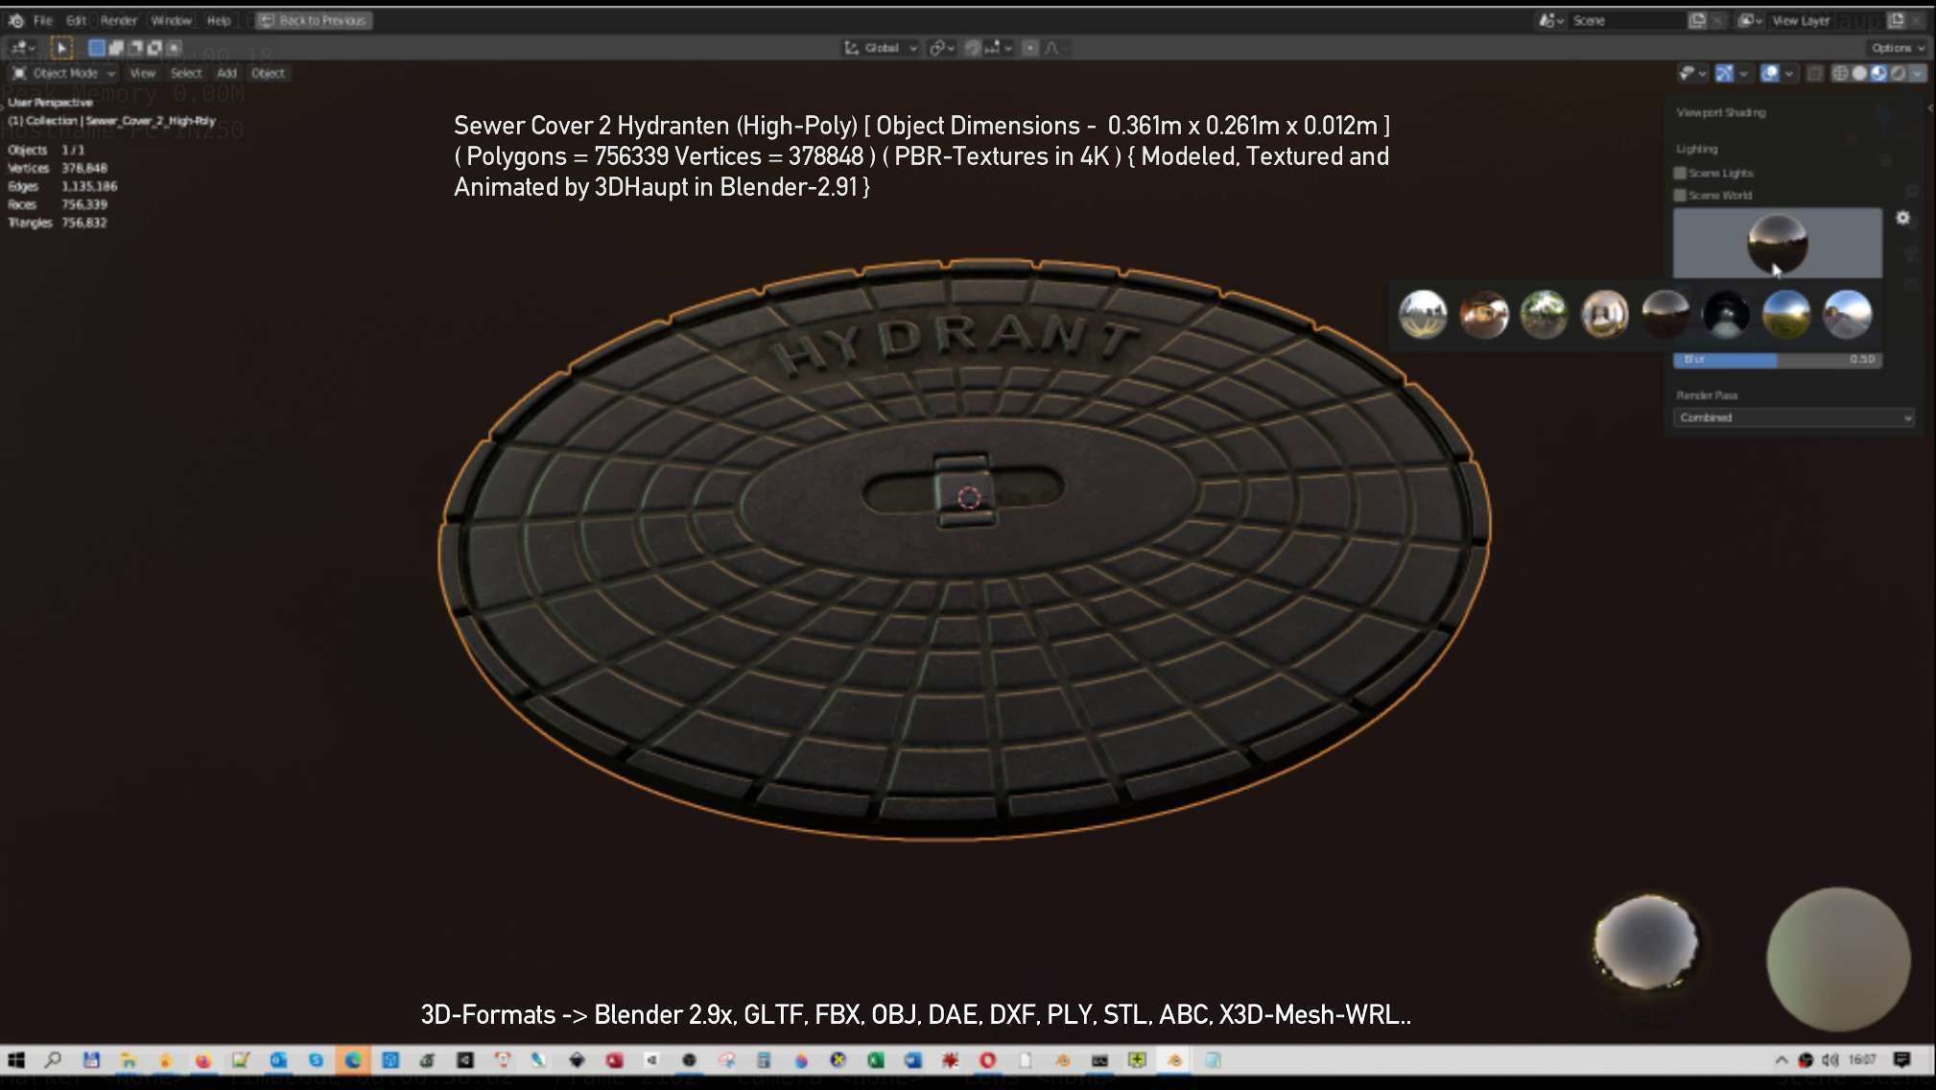Open HDRI preferences gear icon

click(x=1903, y=218)
